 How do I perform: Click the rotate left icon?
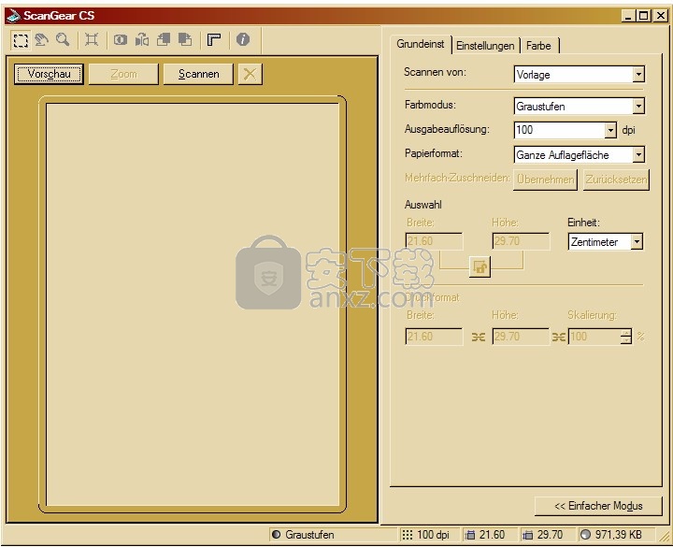coord(164,40)
